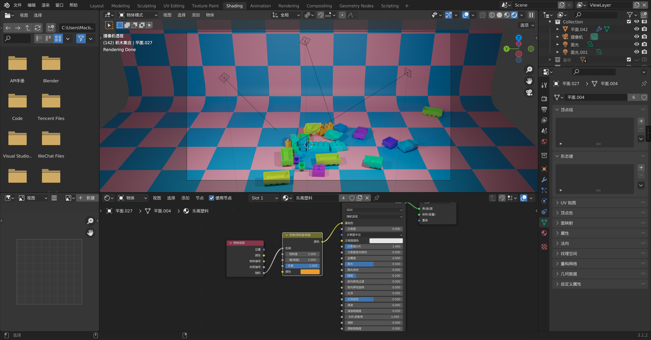The height and width of the screenshot is (340, 651).
Task: Toggle viewport overlays button
Action: coord(465,15)
